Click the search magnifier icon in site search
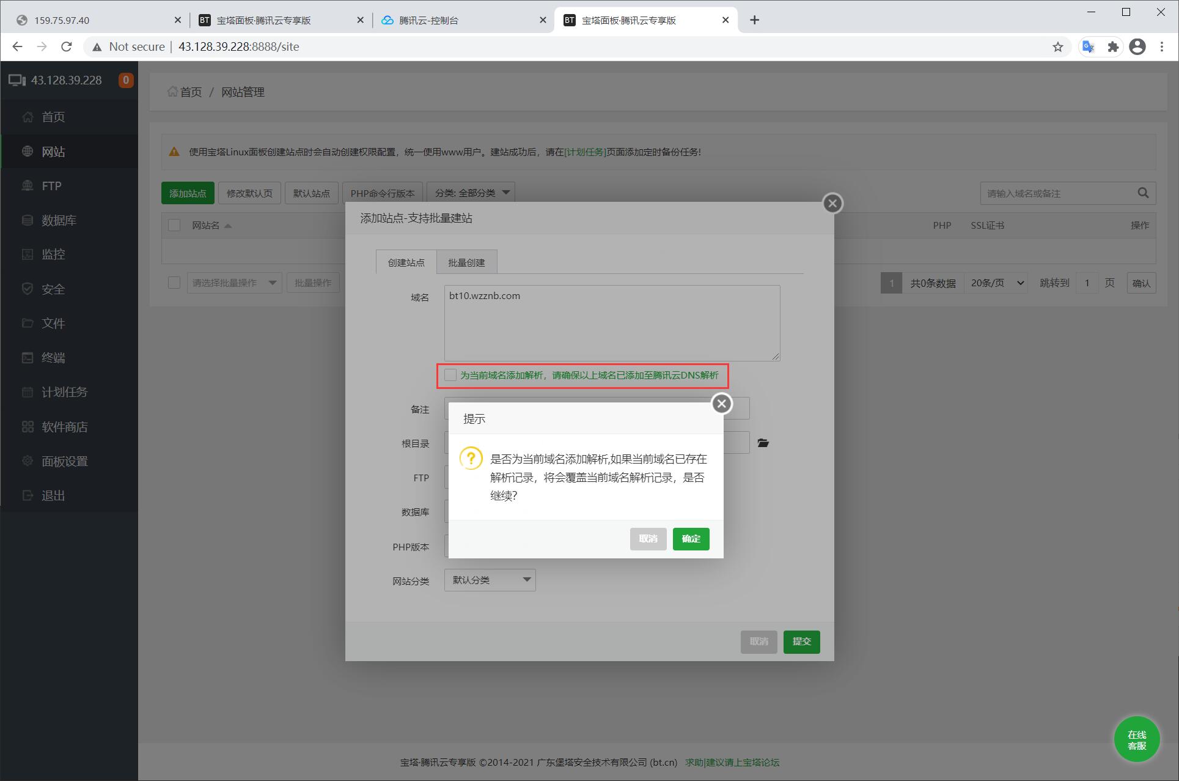This screenshot has width=1179, height=781. [x=1143, y=193]
